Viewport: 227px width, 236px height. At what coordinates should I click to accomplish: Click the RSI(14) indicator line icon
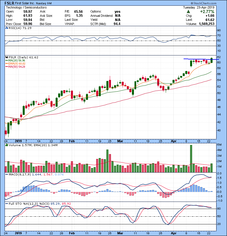pos(7,28)
